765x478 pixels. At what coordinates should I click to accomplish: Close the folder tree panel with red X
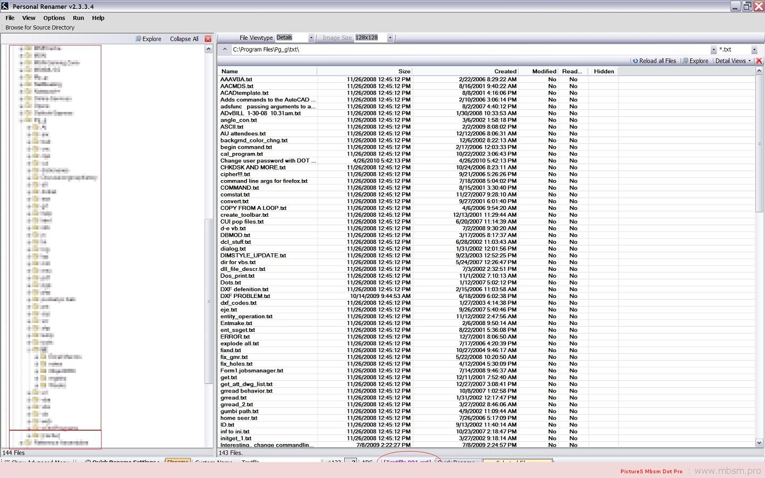(208, 39)
